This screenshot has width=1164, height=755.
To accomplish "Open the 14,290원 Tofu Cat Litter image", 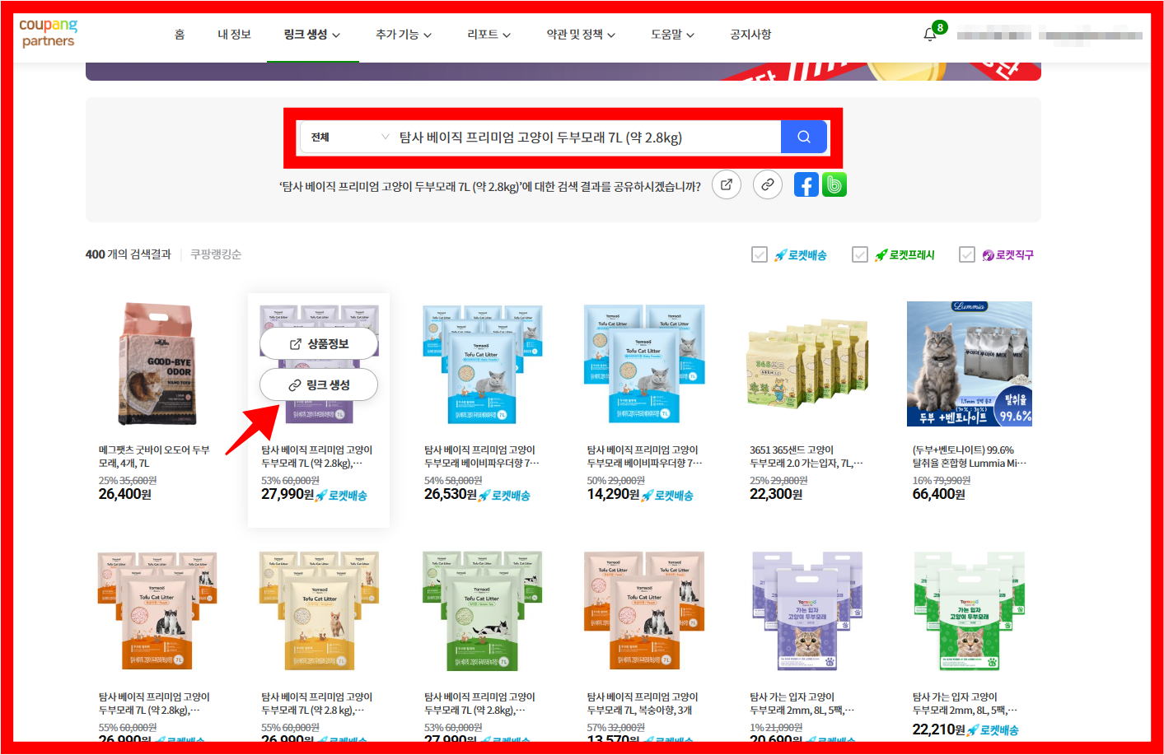I will 644,364.
